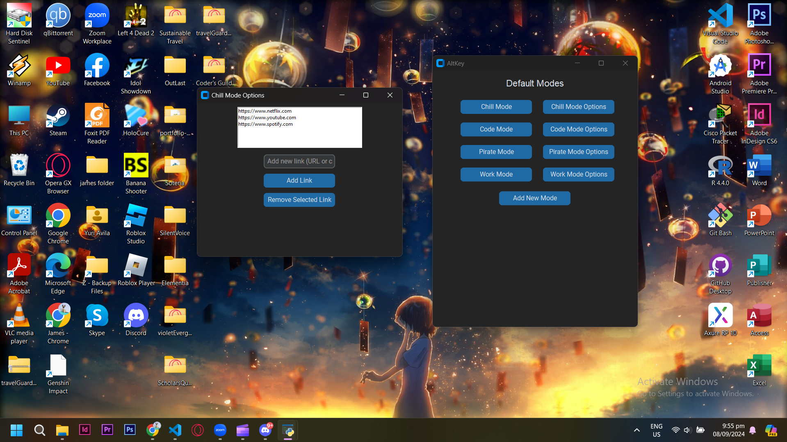Image resolution: width=787 pixels, height=442 pixels.
Task: Open the clock and date panel
Action: (728, 430)
